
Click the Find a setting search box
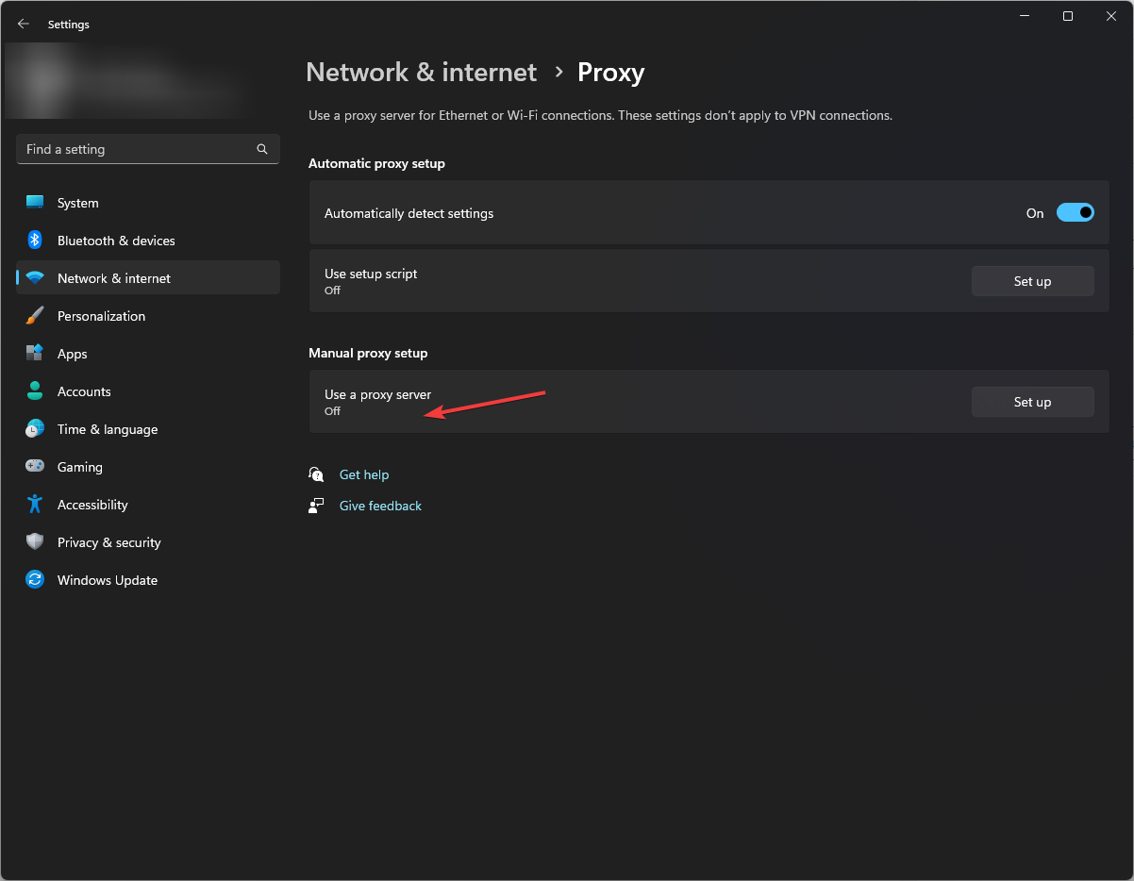[x=137, y=149]
